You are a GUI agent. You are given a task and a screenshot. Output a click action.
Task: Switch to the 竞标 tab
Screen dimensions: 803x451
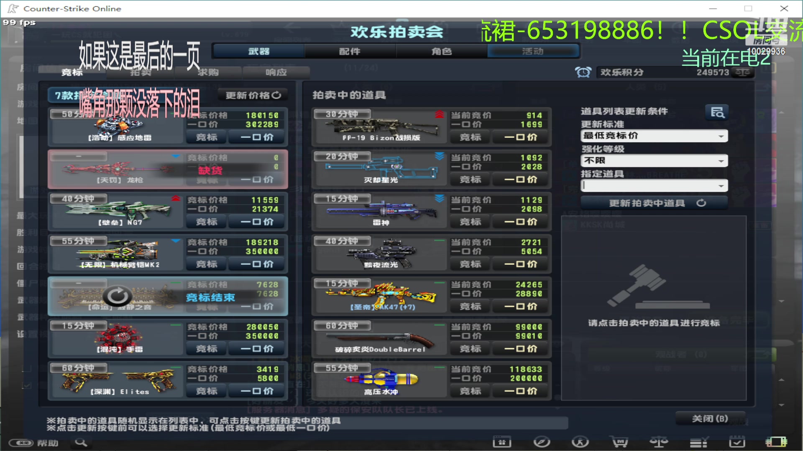point(72,72)
